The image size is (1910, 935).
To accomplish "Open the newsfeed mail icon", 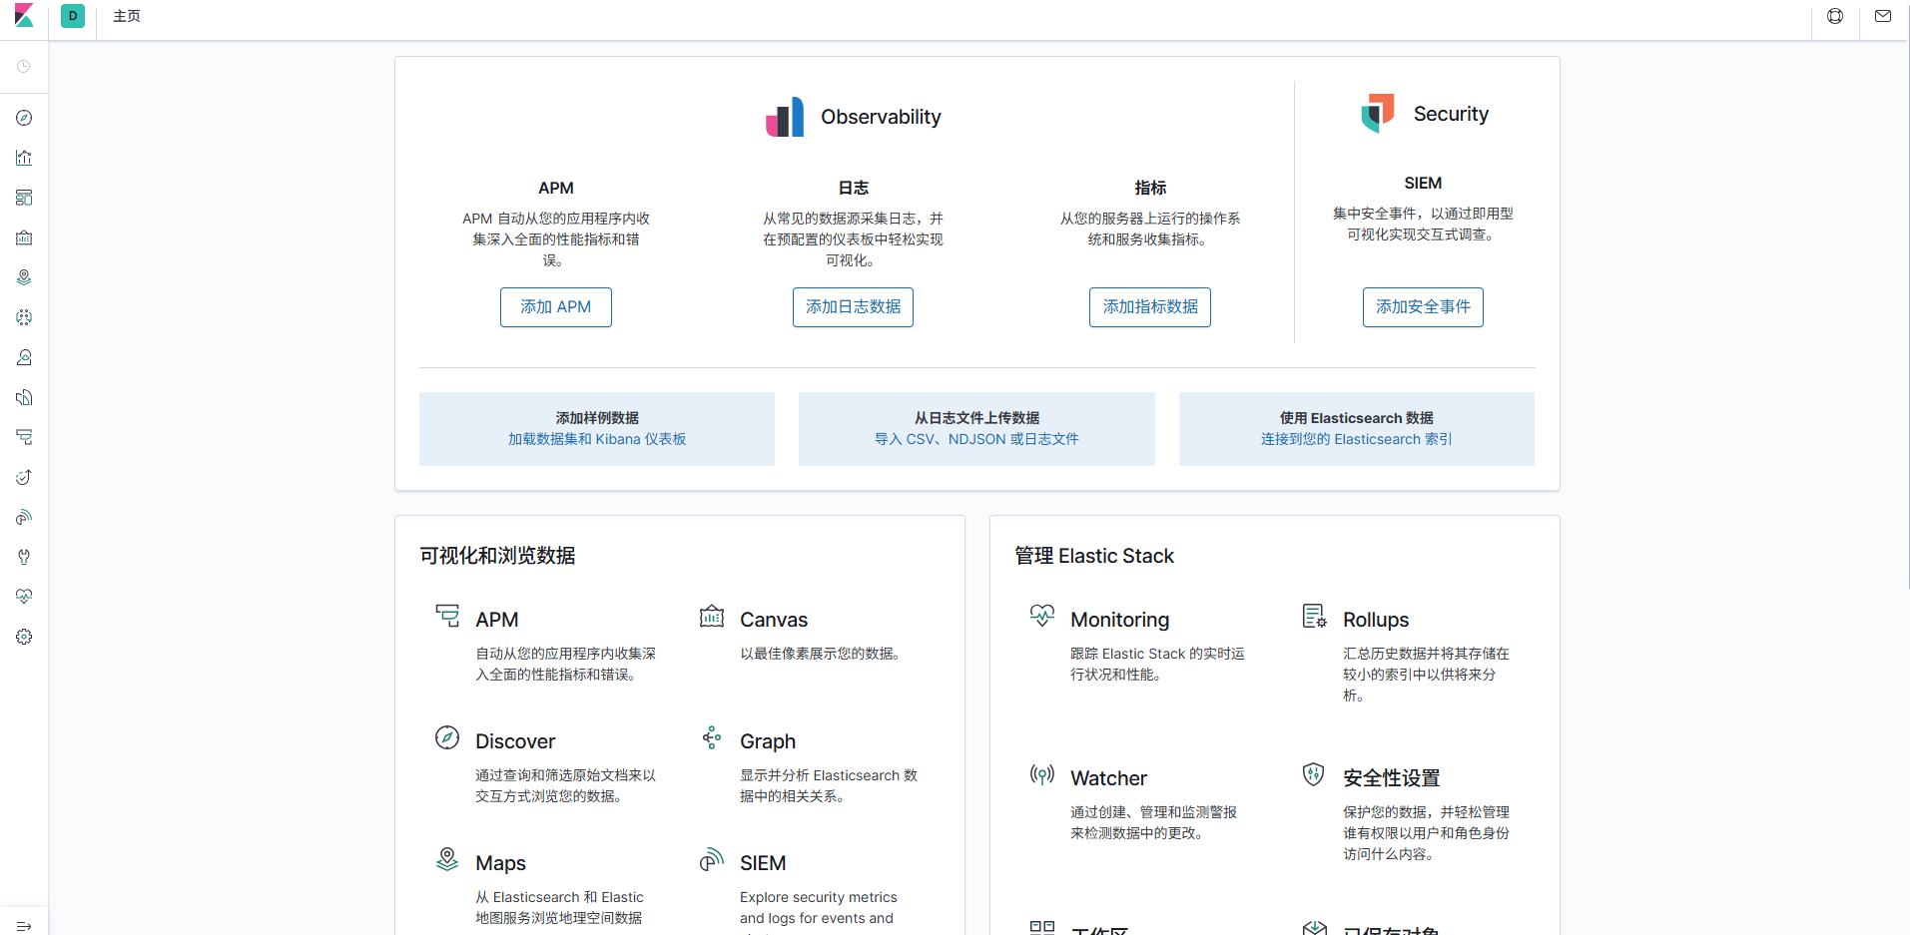I will [1883, 16].
